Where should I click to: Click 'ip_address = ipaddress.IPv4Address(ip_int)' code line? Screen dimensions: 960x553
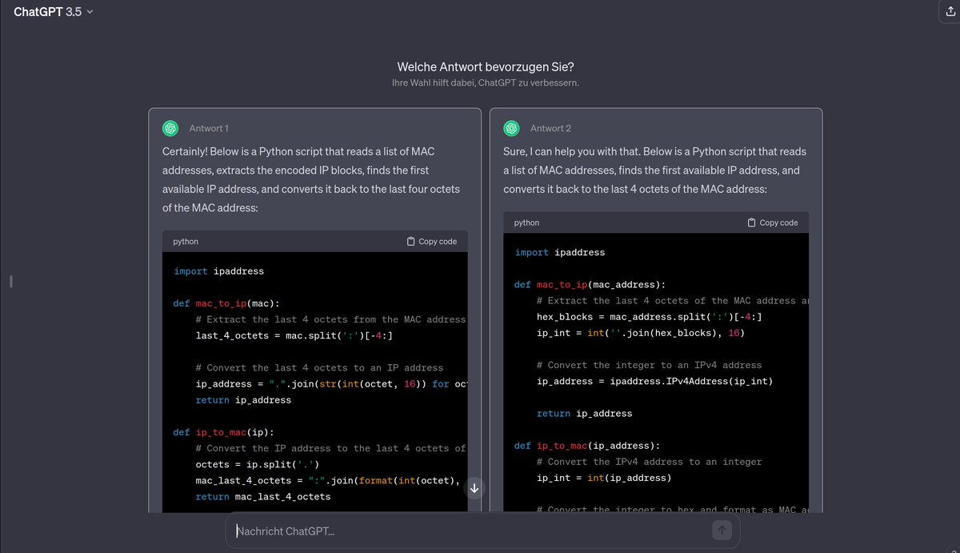(655, 381)
